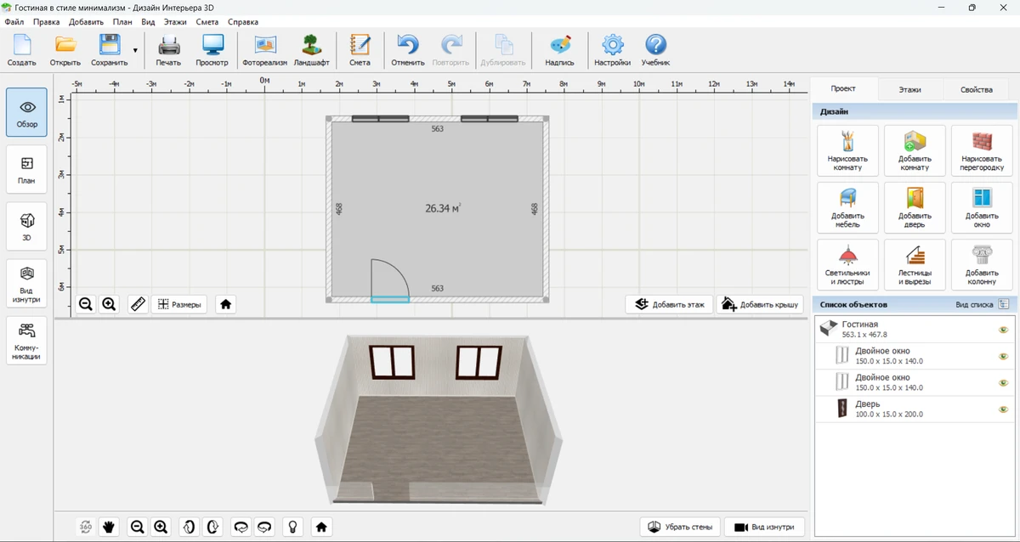Open the Учебник tutorial help icon
This screenshot has height=542, width=1020.
(x=655, y=50)
